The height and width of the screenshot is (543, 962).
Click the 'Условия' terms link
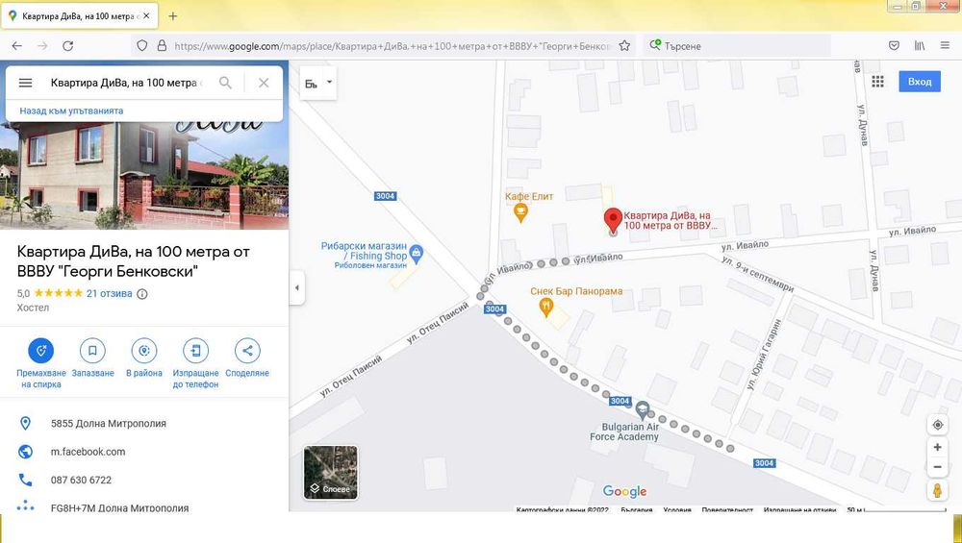pos(677,510)
